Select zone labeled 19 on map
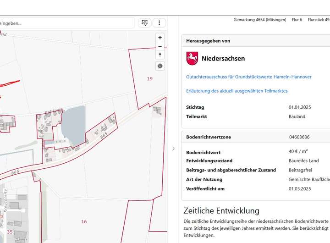 (x=149, y=79)
